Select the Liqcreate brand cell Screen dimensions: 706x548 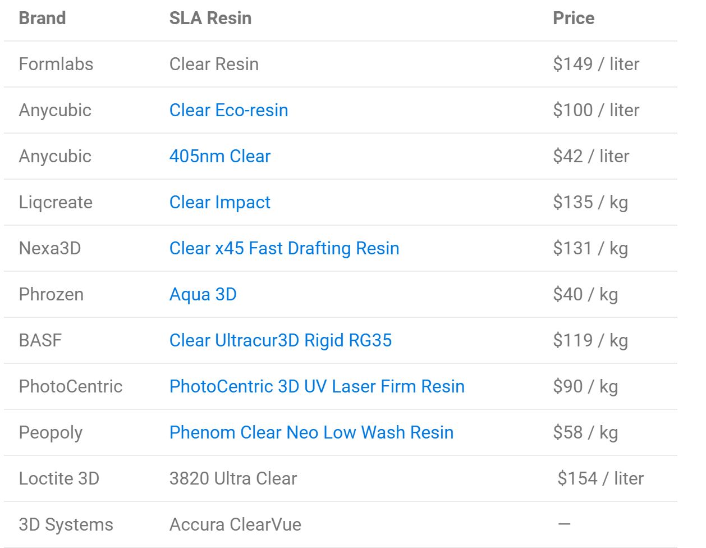pos(56,202)
